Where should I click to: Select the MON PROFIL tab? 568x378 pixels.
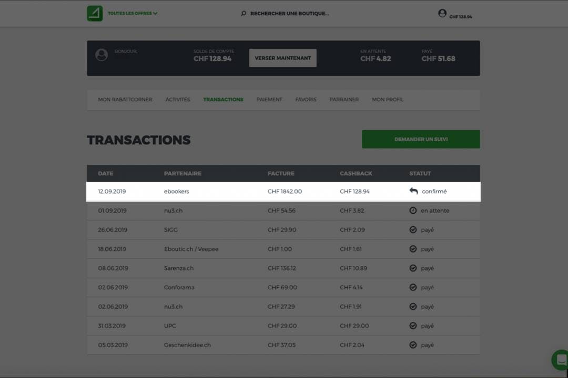pos(388,99)
